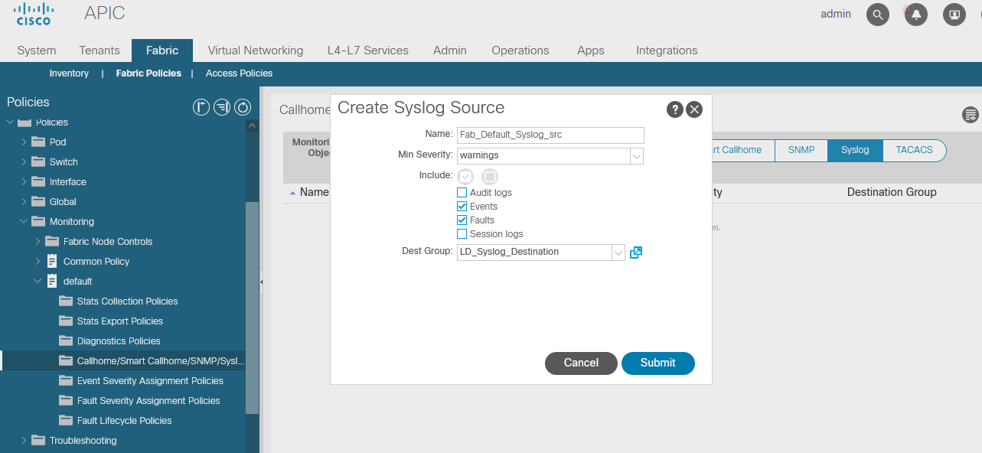Open the search icon in the header
Viewport: 982px width, 453px height.
click(877, 15)
